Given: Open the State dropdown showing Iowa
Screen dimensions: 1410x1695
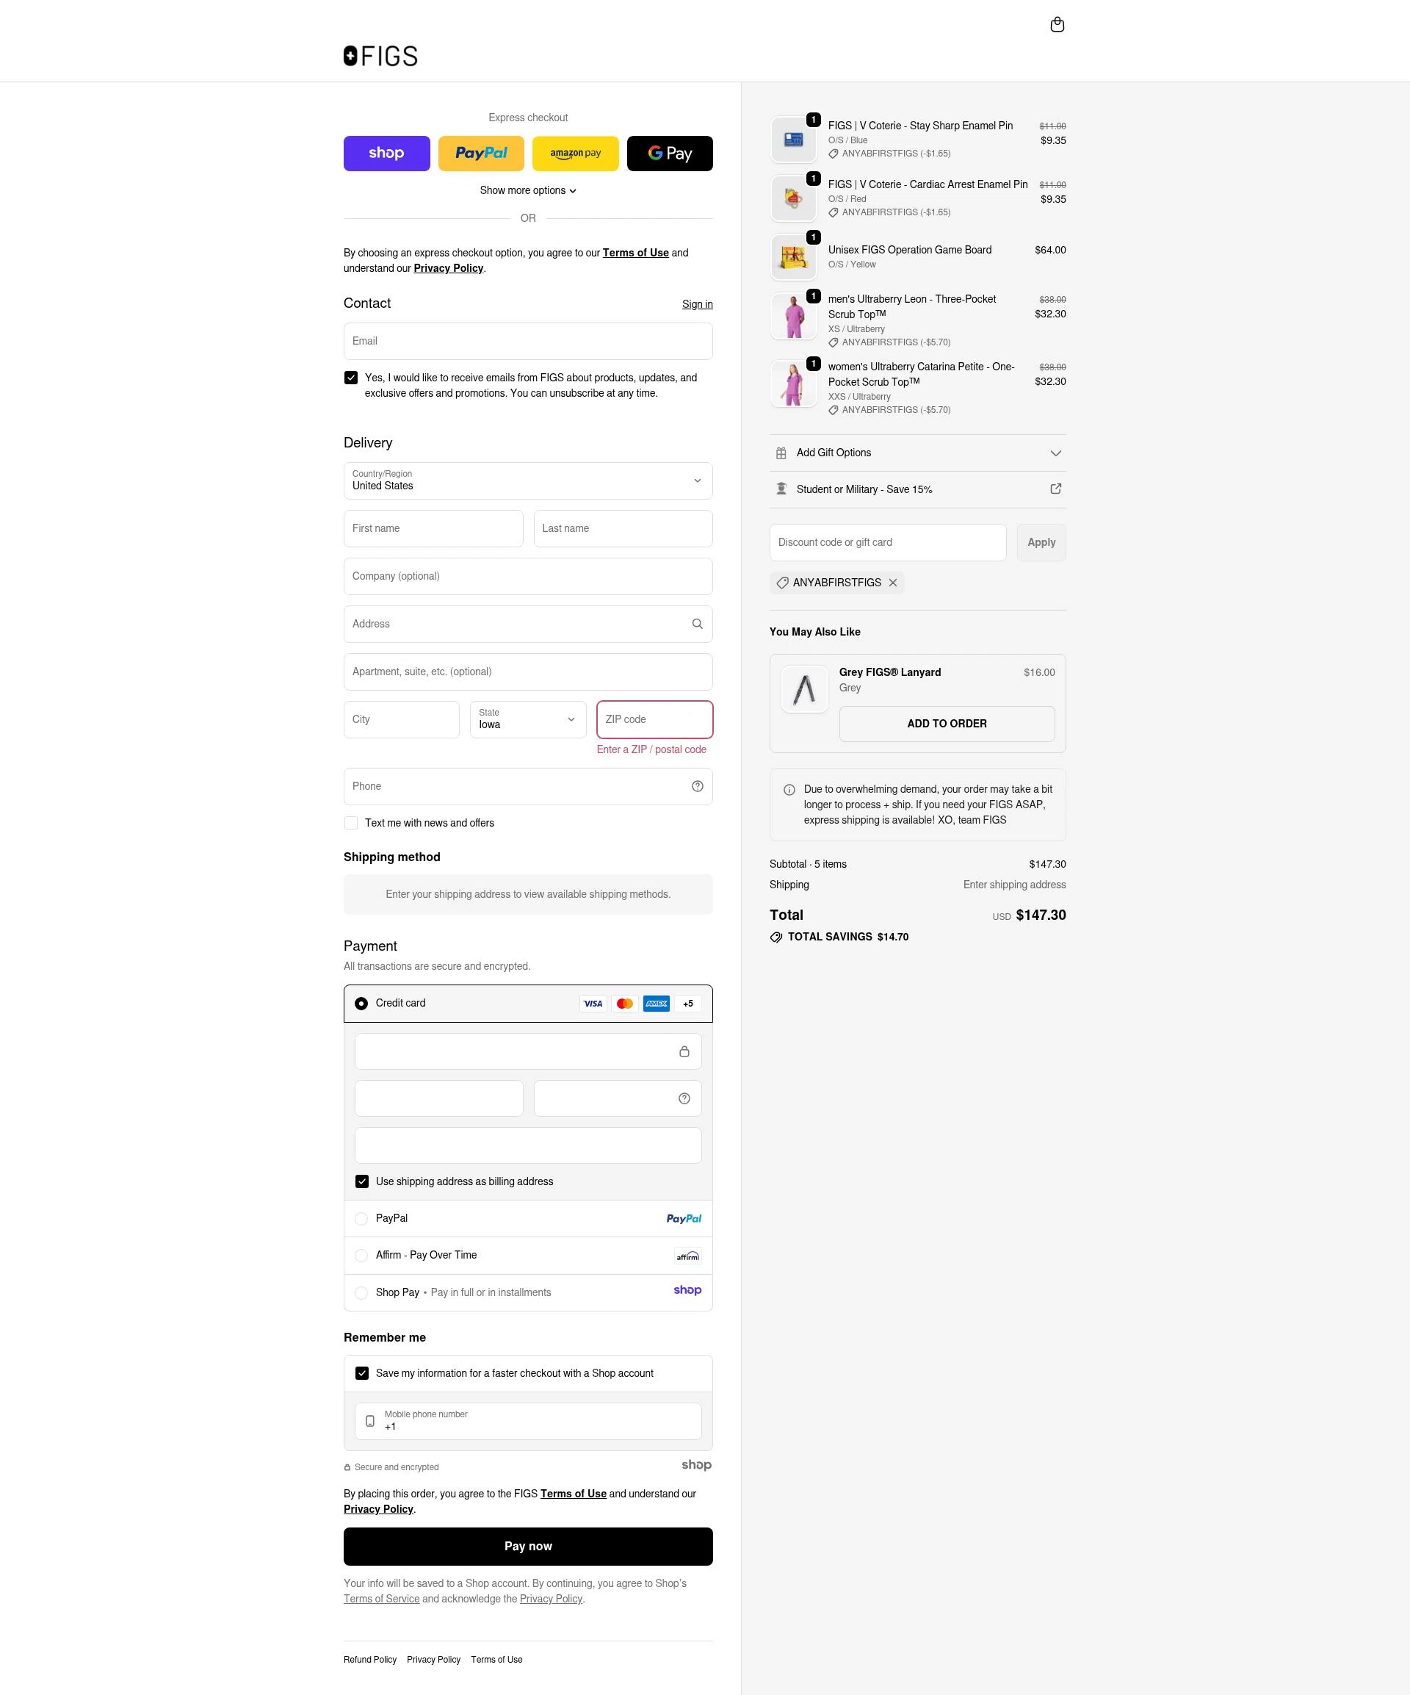Looking at the screenshot, I should click(x=527, y=719).
